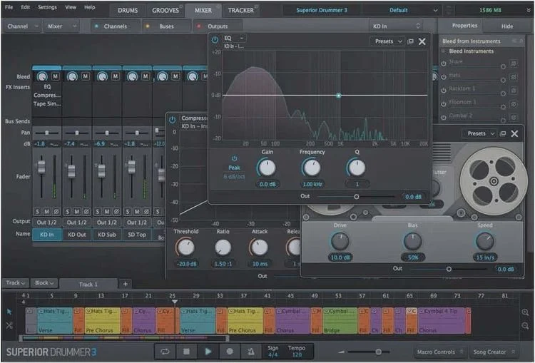Switch to the DRUMS tab
Image resolution: width=535 pixels, height=363 pixels.
[128, 11]
